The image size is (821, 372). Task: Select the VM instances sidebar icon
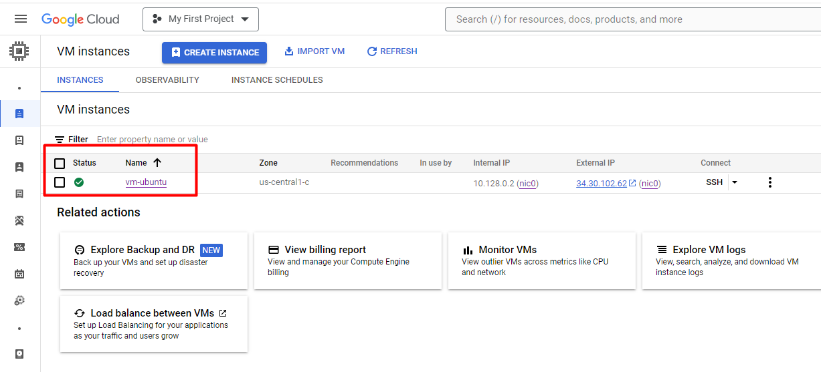coord(19,114)
